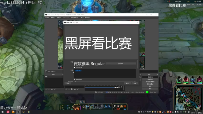Open audio mixer settings with the gear icon
The width and height of the screenshot is (203, 114).
point(122,87)
